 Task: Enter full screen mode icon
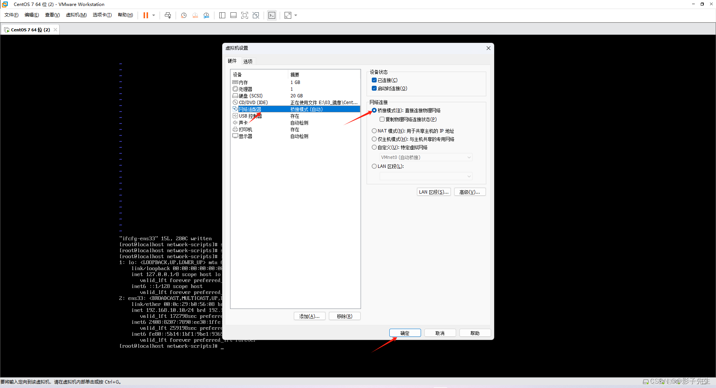(x=245, y=15)
